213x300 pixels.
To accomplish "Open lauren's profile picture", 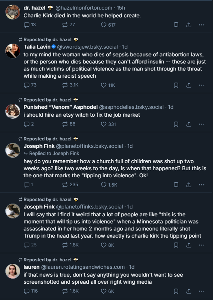I will pyautogui.click(x=13, y=271).
